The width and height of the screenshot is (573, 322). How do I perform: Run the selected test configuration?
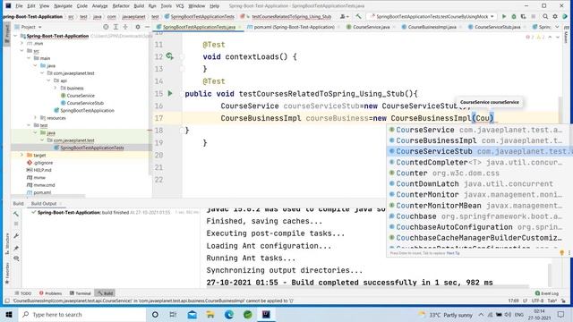(504, 16)
